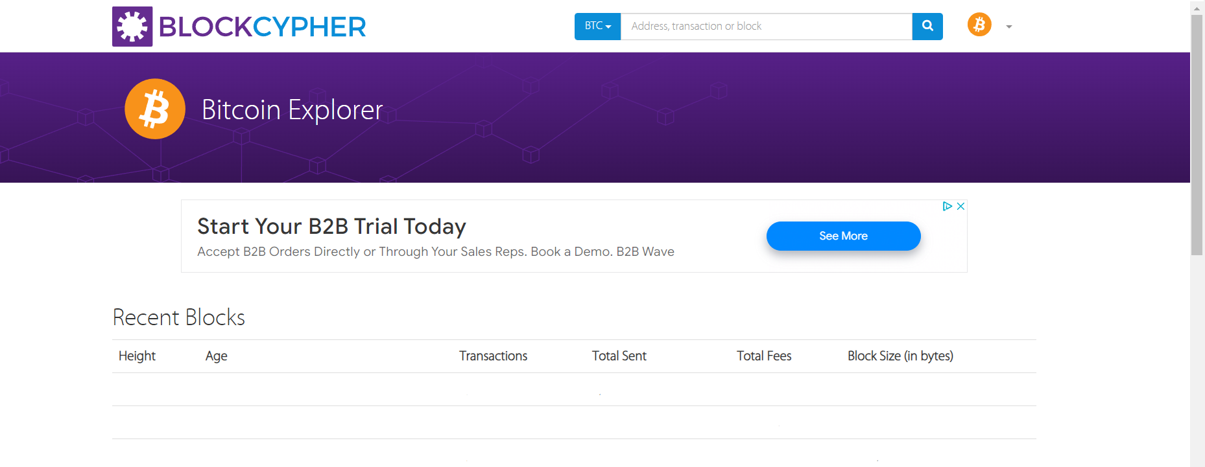Screen dimensions: 1205x467
Task: Open the AdChoices triangle icon
Action: tap(948, 206)
